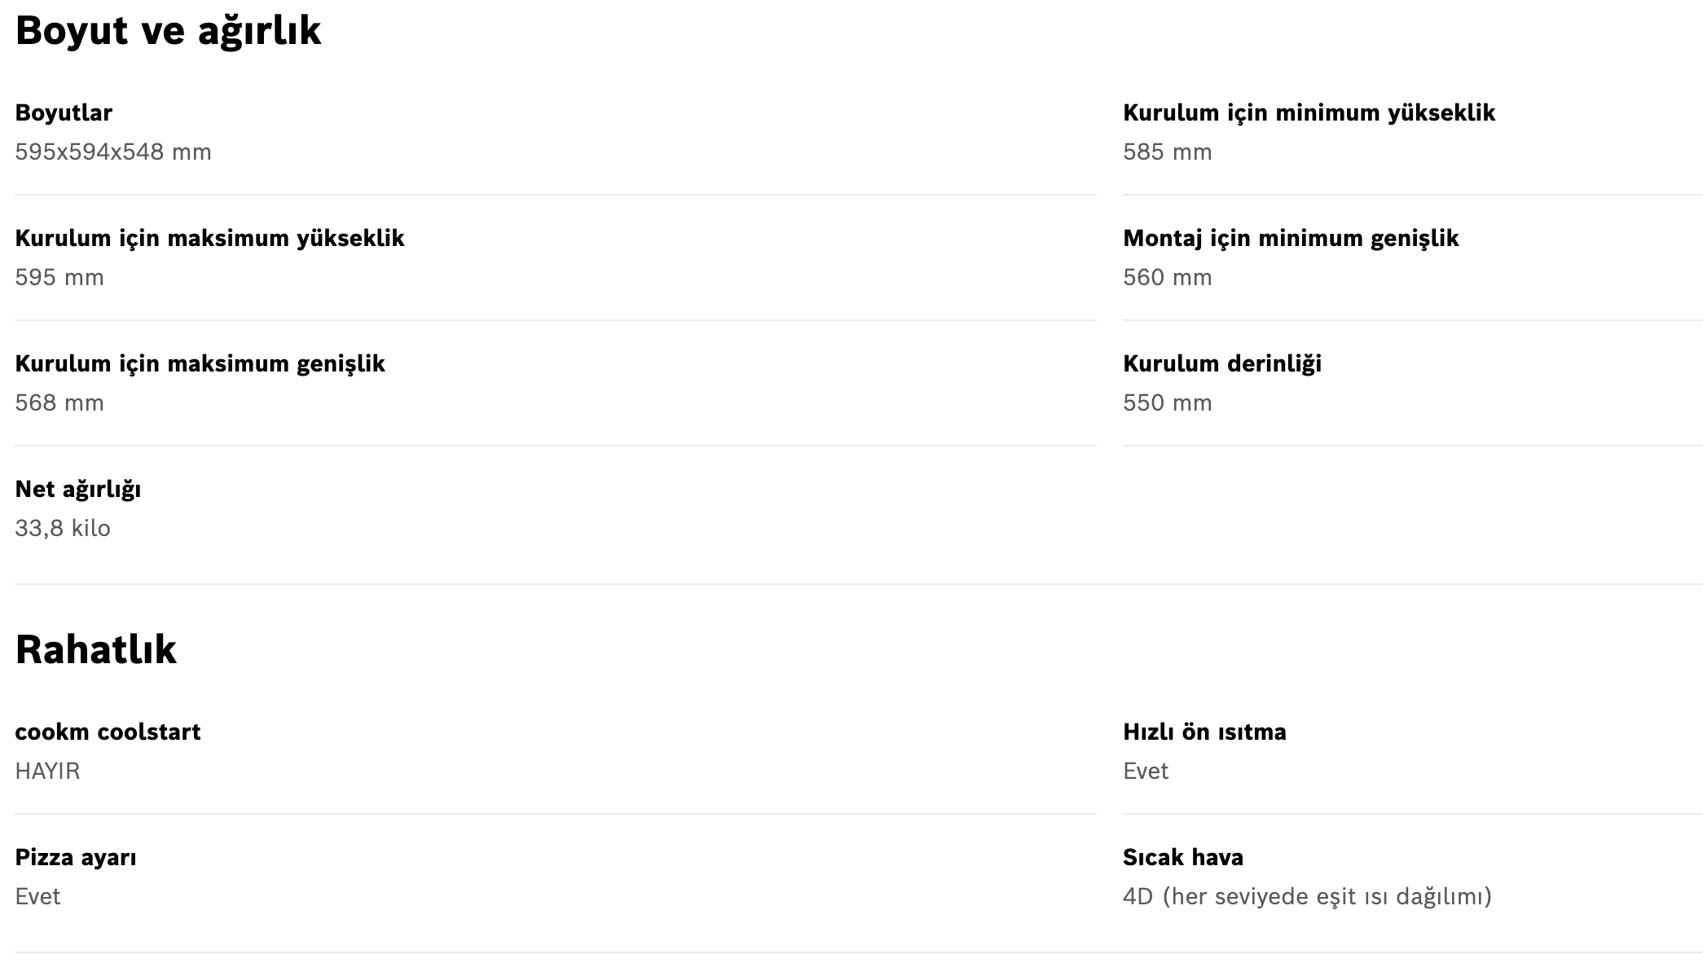Click the 585 mm minimum height value
Image resolution: width=1703 pixels, height=976 pixels.
pos(1168,152)
